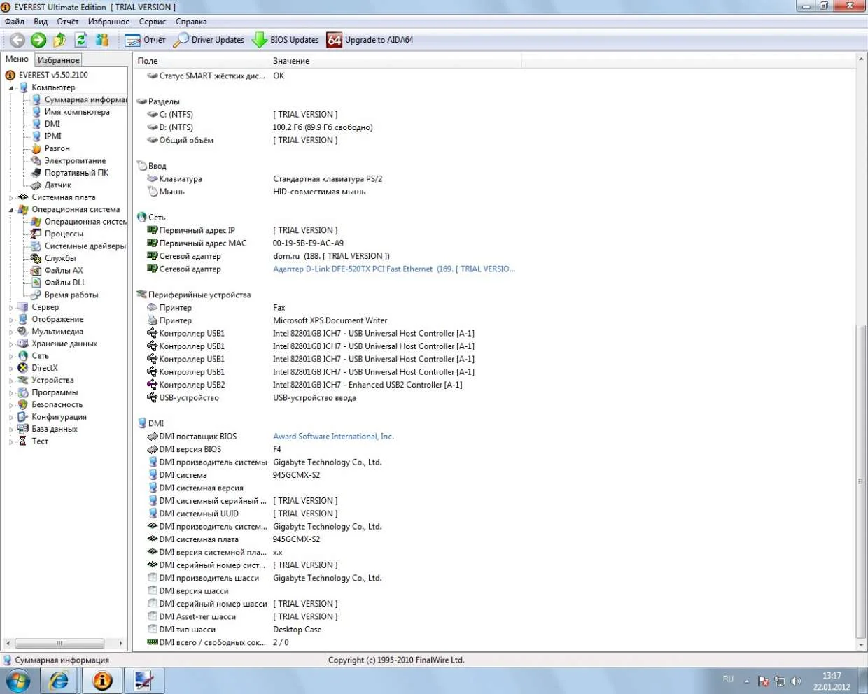Image resolution: width=868 pixels, height=694 pixels.
Task: Click the left panel horizontal scrollbar
Action: coord(59,643)
